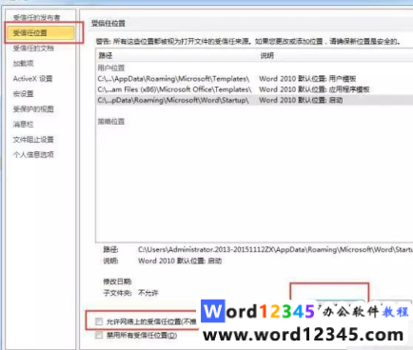Tick the 禁用所有受信任位置 checkbox
This screenshot has width=413, height=350.
click(99, 336)
